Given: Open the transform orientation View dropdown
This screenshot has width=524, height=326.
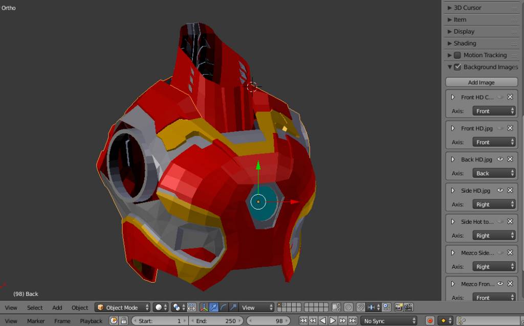Looking at the screenshot, I should click(256, 307).
